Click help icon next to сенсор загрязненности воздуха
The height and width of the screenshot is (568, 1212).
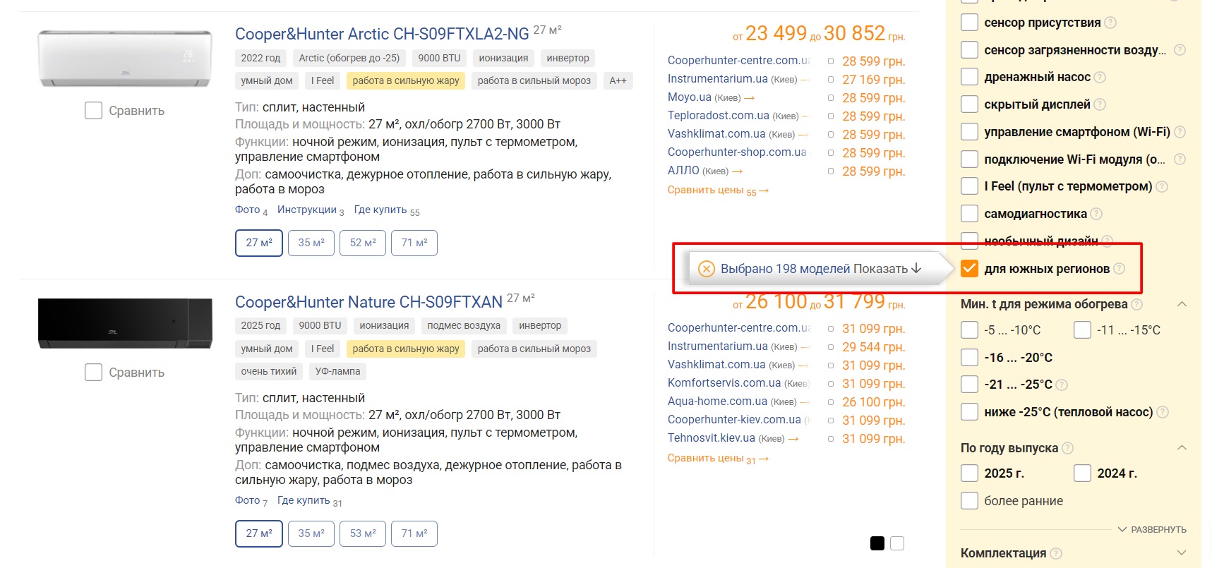point(1180,50)
